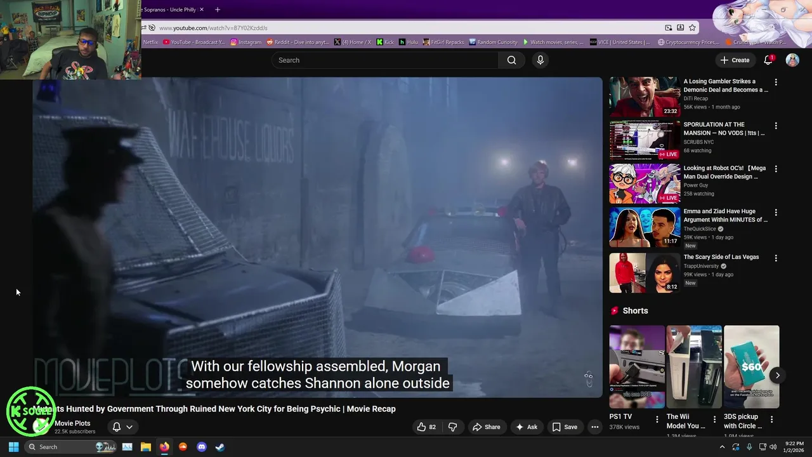The width and height of the screenshot is (812, 457).
Task: Open the Random Curiosity bookmark
Action: click(x=494, y=42)
